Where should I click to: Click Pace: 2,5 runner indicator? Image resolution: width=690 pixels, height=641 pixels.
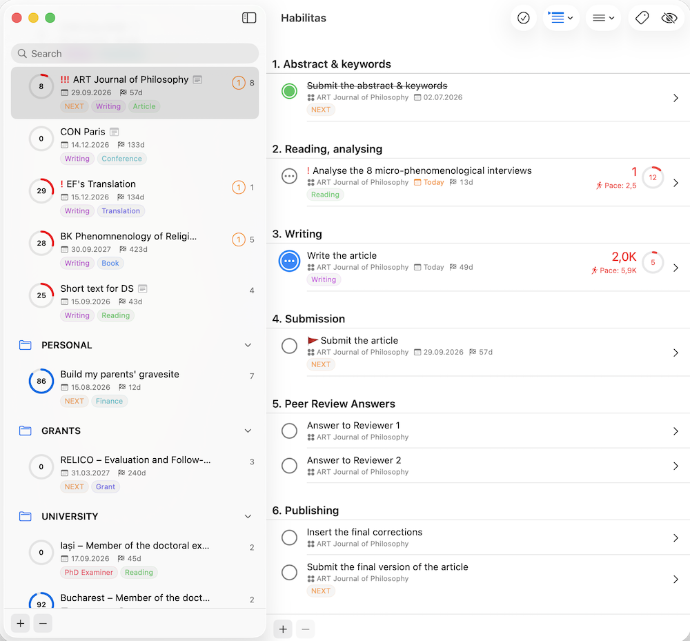[x=616, y=186]
